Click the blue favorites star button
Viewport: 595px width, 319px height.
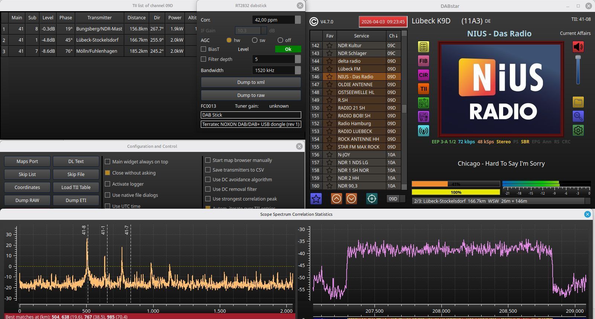click(316, 199)
